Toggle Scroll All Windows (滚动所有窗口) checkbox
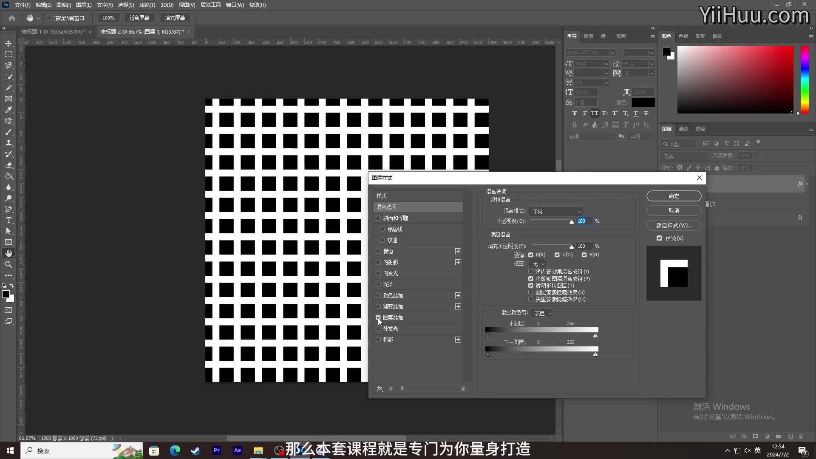 click(x=49, y=18)
